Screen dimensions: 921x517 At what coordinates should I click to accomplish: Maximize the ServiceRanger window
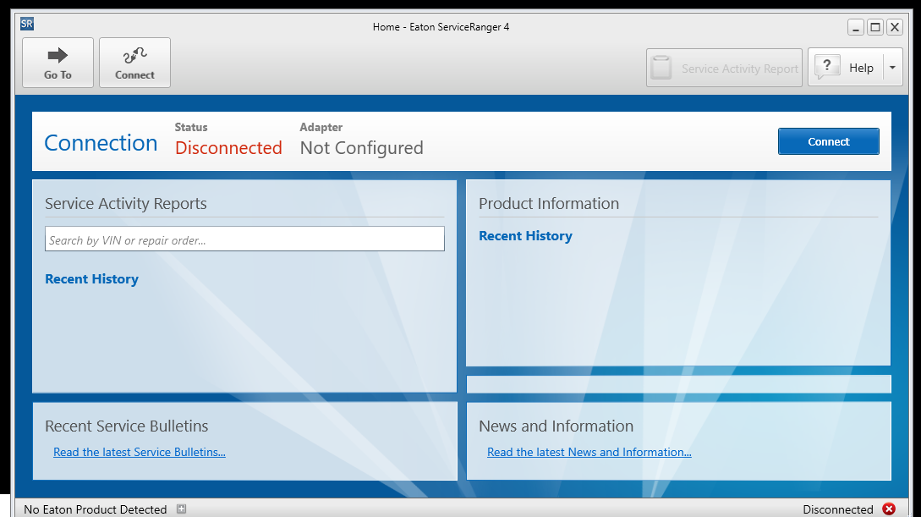click(x=875, y=27)
